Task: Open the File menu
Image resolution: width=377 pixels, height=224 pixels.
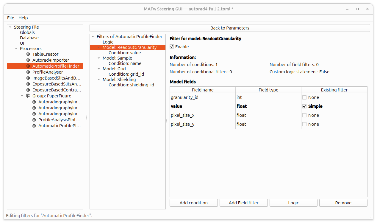Action: point(10,18)
